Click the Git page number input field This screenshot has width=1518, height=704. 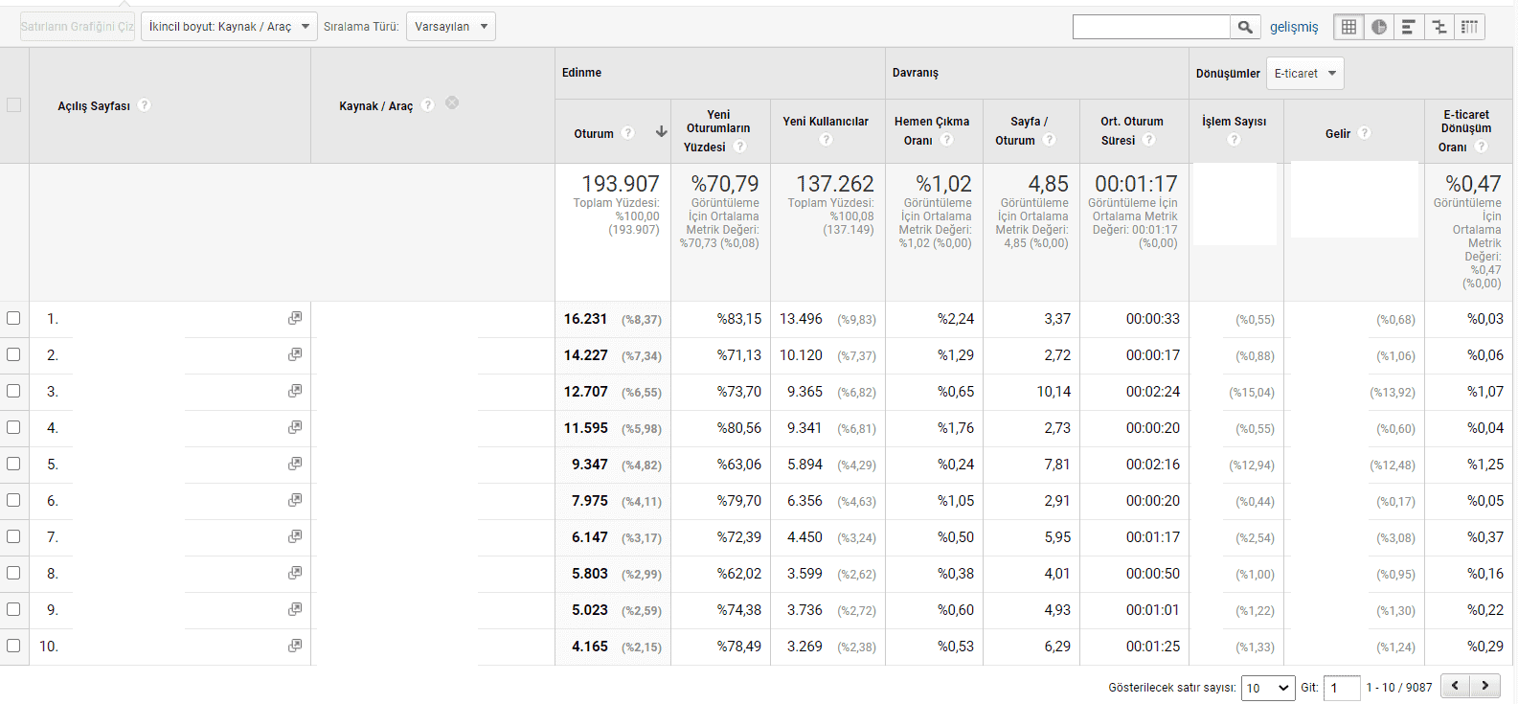point(1342,688)
